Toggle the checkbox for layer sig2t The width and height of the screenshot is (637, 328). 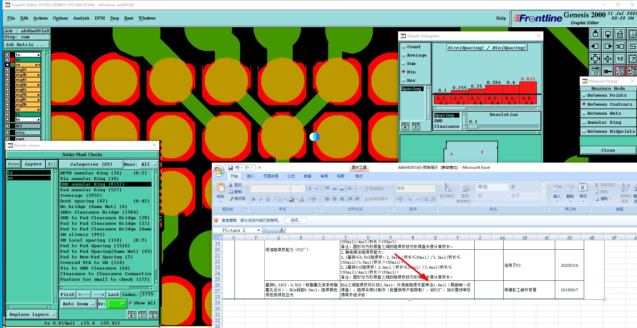point(7,70)
